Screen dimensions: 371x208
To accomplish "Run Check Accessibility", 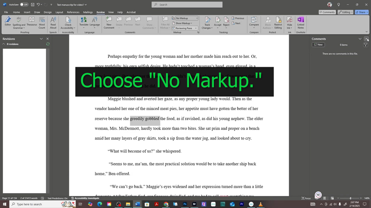I will pyautogui.click(x=68, y=23).
